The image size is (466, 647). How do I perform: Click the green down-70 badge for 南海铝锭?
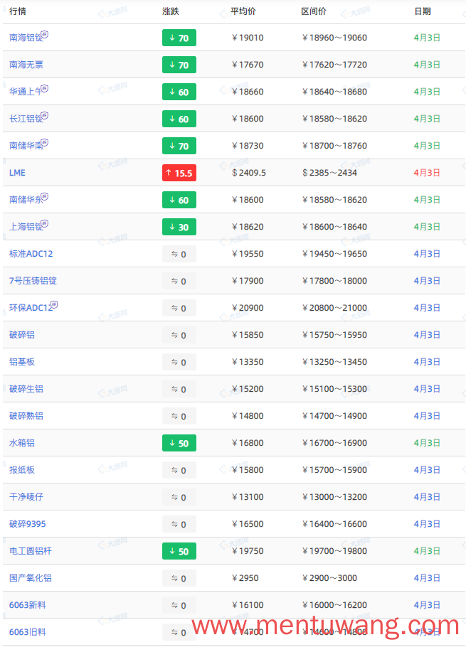point(179,38)
